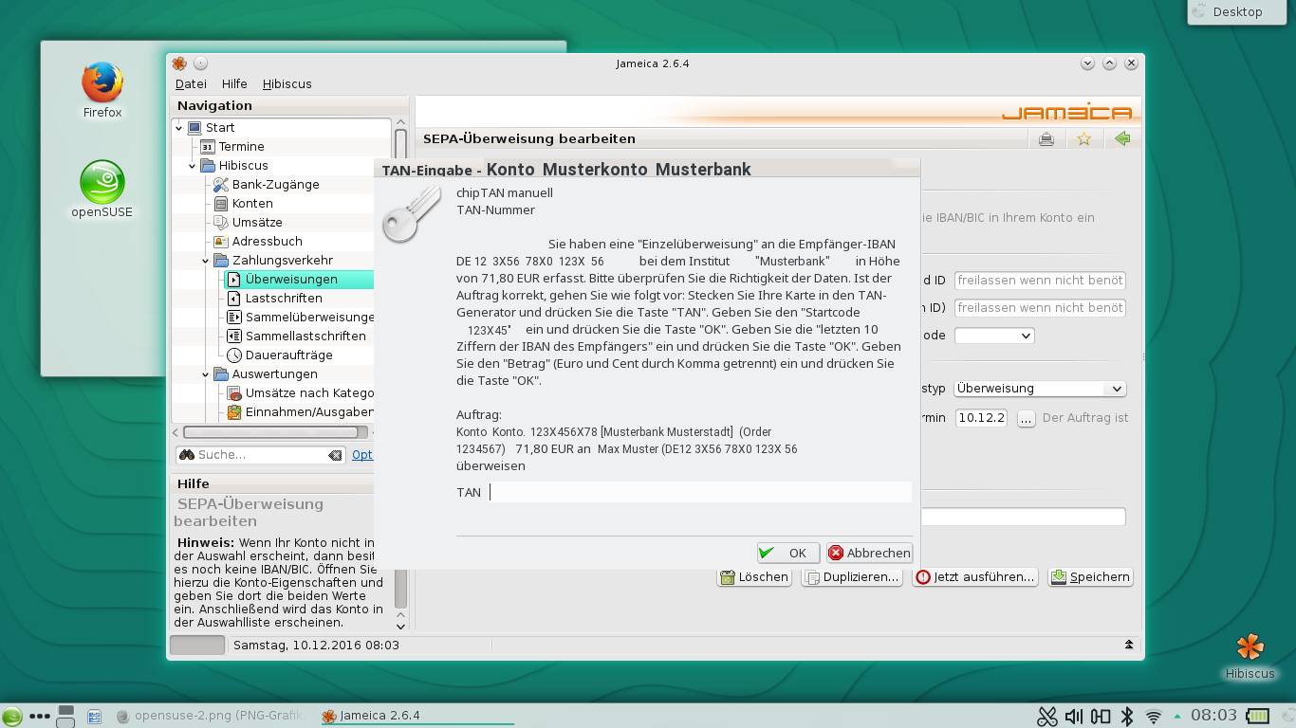Open the Hilfe menu
Screen dimensions: 1296x728
point(234,84)
